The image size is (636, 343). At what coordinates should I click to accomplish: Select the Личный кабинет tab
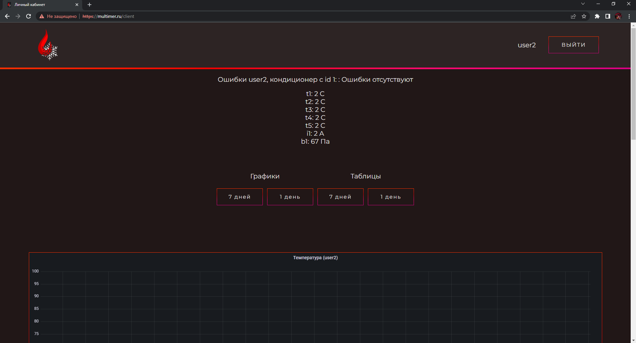(40, 5)
